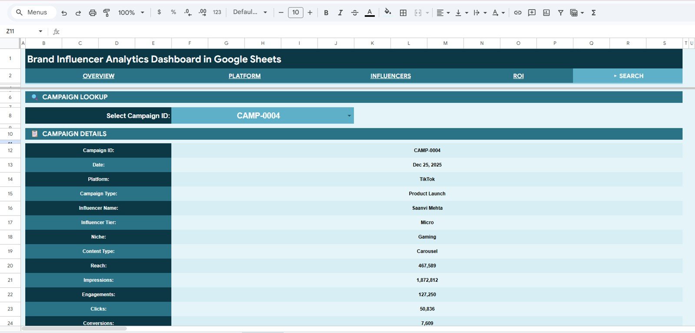Image resolution: width=695 pixels, height=333 pixels.
Task: Click the '1,872,812' impressions value
Action: tap(427, 280)
